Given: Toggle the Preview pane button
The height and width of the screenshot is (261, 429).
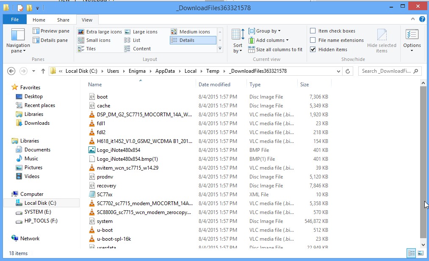Looking at the screenshot, I should point(51,31).
